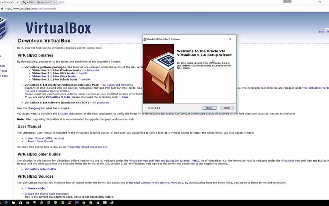Cancel the VirtualBox 5.1.8 setup

(227, 108)
